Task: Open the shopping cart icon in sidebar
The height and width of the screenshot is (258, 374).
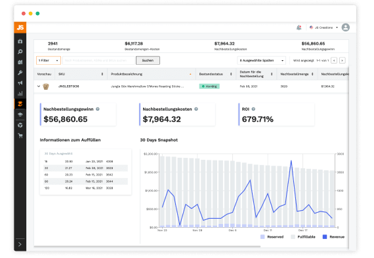Action: [x=20, y=136]
